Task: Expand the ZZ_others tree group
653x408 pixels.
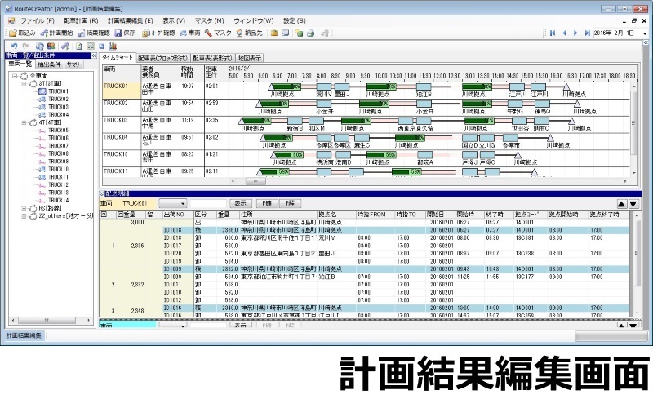Action: pyautogui.click(x=24, y=216)
